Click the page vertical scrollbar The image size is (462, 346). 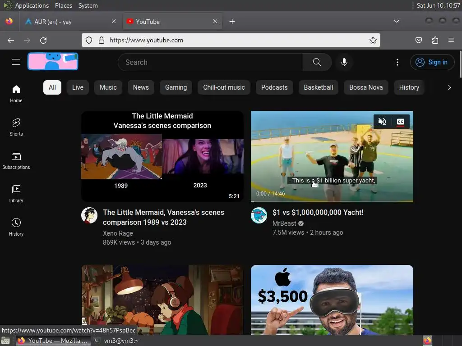[460, 64]
